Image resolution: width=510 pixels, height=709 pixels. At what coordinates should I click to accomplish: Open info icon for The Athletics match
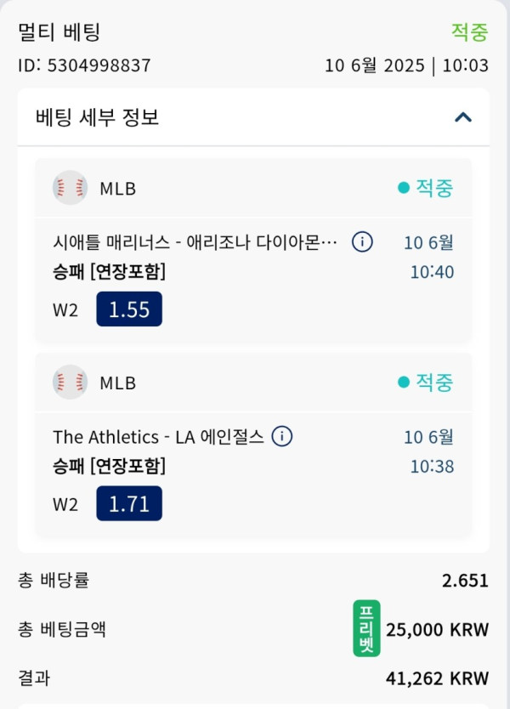(282, 436)
